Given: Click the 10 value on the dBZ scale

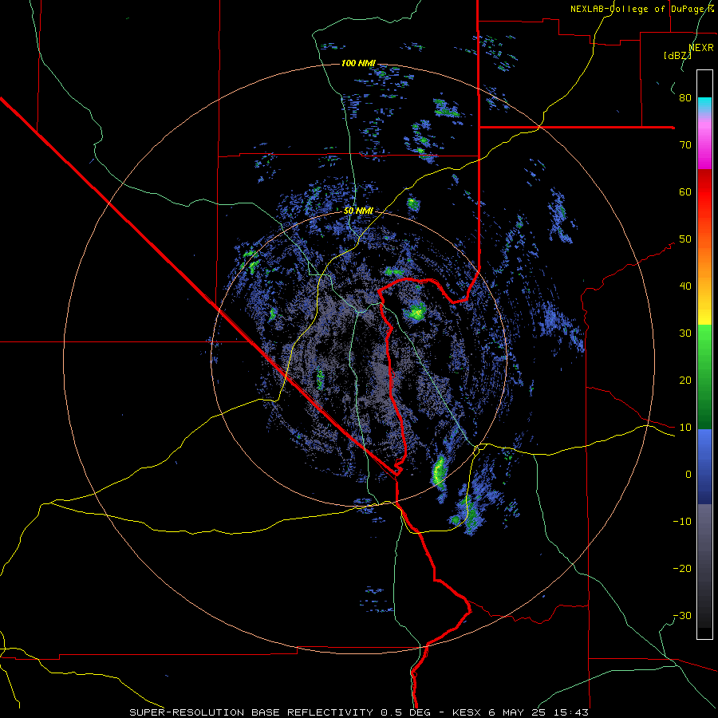Looking at the screenshot, I should click(685, 428).
